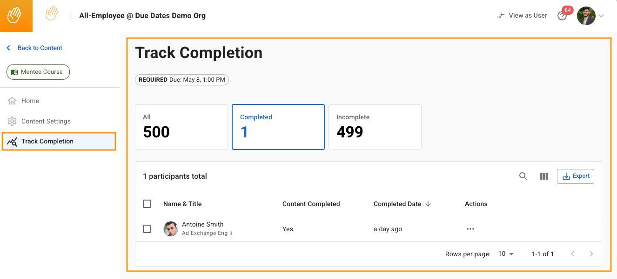Open the help question mark icon
The image size is (617, 279).
coord(562,16)
